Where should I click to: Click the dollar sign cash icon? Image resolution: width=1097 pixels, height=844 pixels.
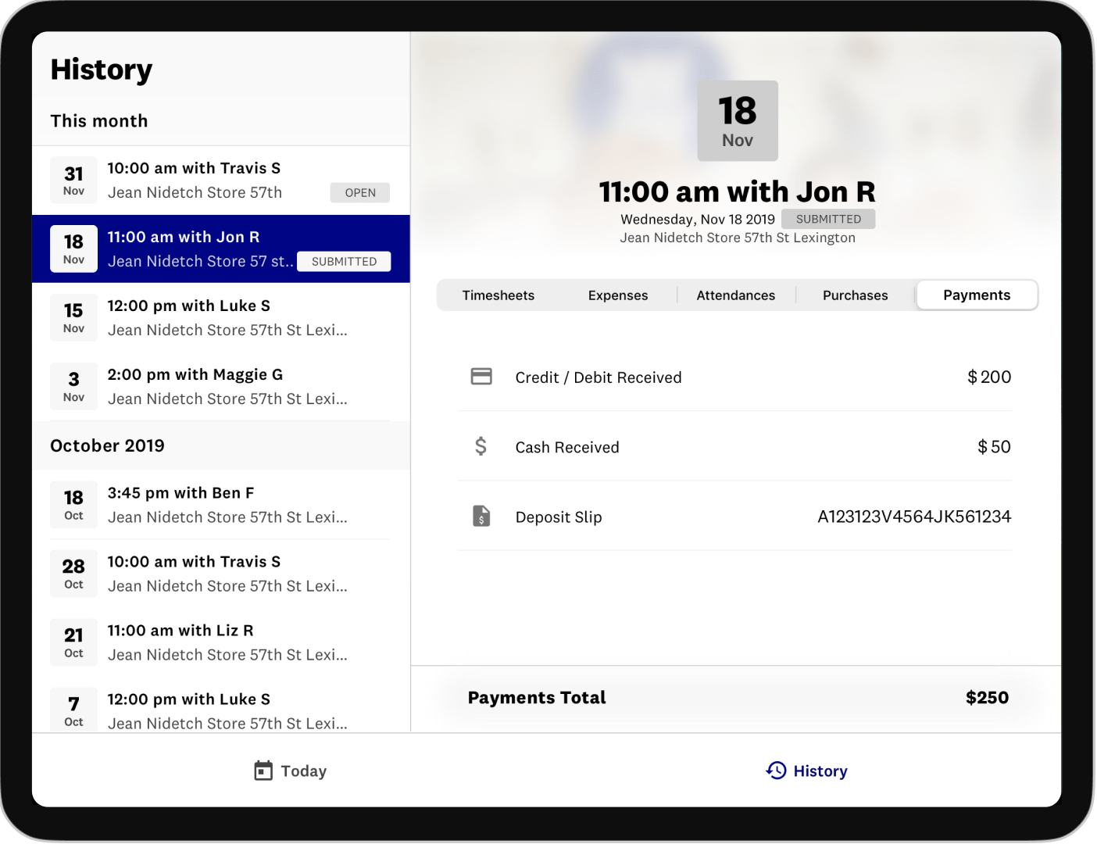481,446
